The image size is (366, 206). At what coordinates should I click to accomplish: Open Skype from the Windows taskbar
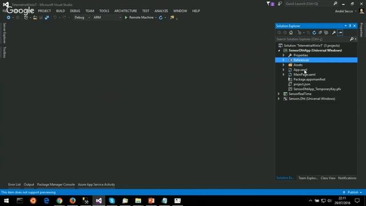click(x=112, y=200)
